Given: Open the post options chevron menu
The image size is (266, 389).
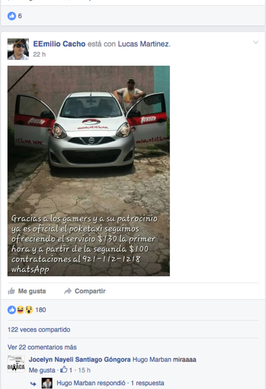Looking at the screenshot, I should [x=255, y=43].
